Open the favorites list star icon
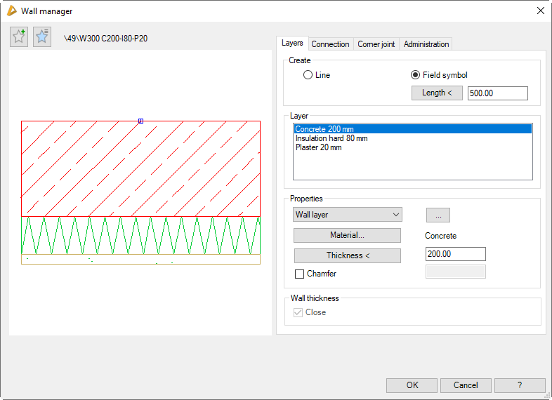552x400 pixels. pos(42,37)
